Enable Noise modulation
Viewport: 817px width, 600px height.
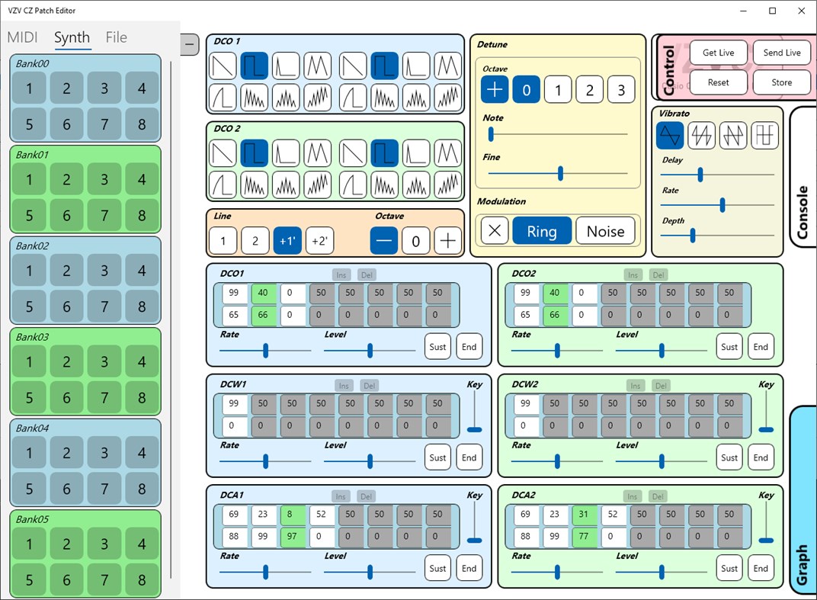pyautogui.click(x=605, y=231)
